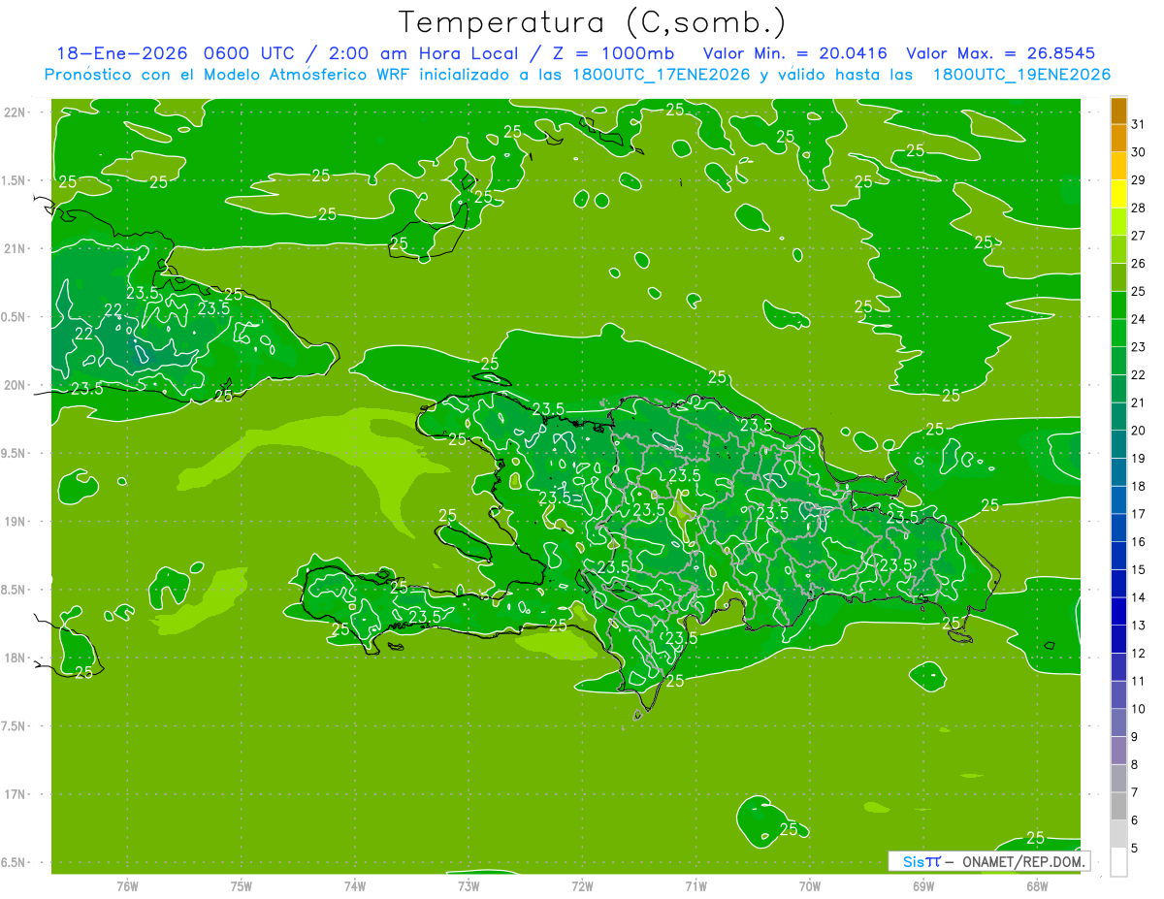Click the '1800UTC_19ENE2026' valid-until time
The image size is (1164, 899).
pyautogui.click(x=1021, y=75)
